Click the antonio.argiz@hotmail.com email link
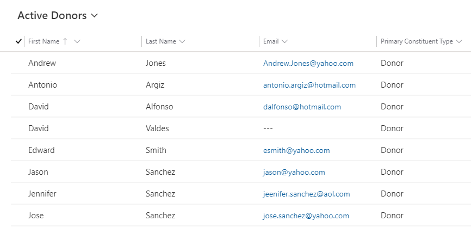Viewport: 471px width, 227px height. click(x=309, y=85)
